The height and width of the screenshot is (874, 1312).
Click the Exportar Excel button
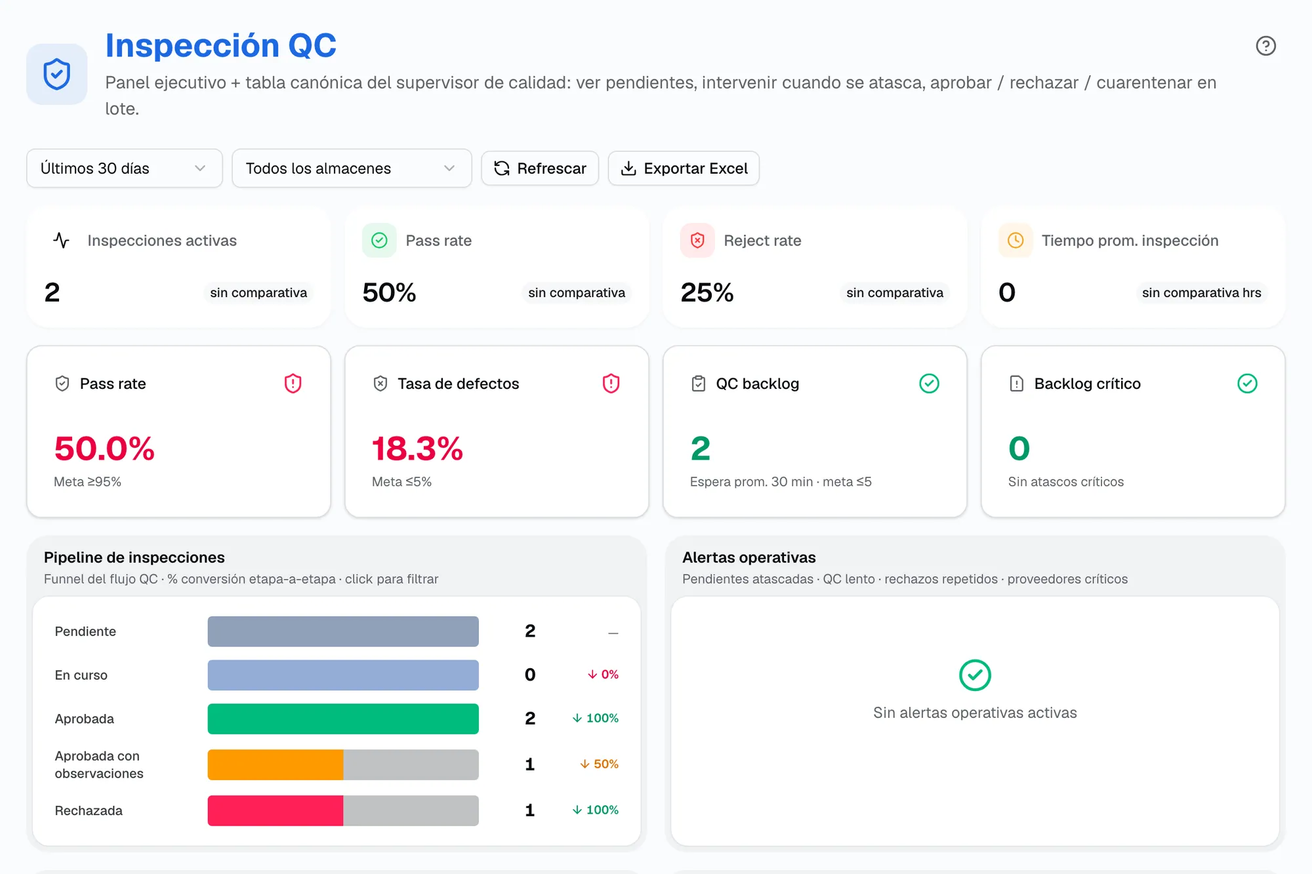pyautogui.click(x=684, y=169)
